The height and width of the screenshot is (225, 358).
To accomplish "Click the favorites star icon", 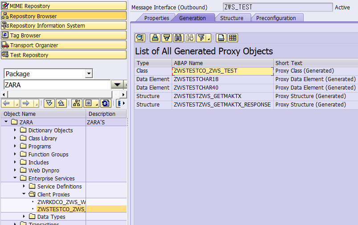I will [x=89, y=103].
